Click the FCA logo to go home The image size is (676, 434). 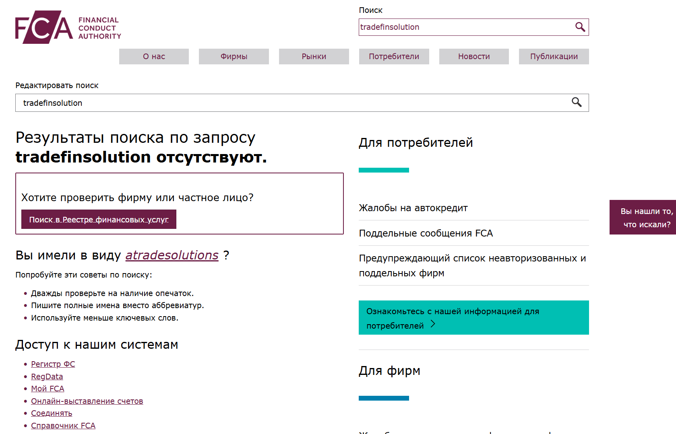(x=68, y=27)
